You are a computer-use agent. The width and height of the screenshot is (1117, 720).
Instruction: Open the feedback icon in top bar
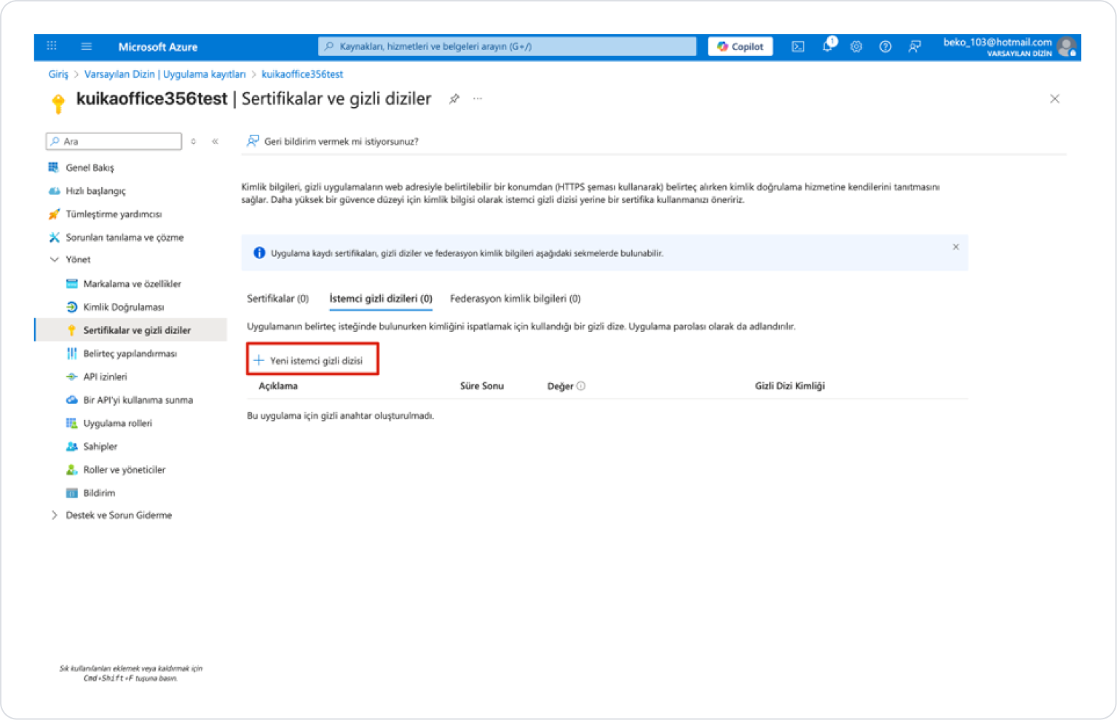point(915,47)
